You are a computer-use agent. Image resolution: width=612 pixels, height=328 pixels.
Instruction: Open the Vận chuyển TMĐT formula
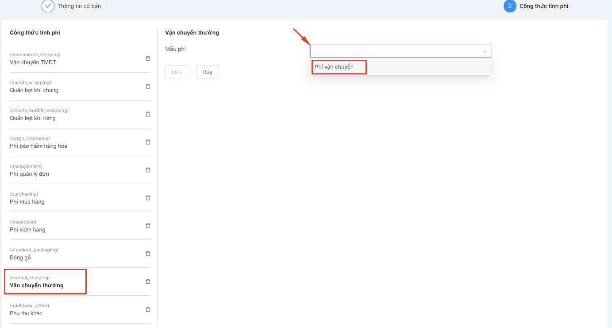[x=33, y=62]
